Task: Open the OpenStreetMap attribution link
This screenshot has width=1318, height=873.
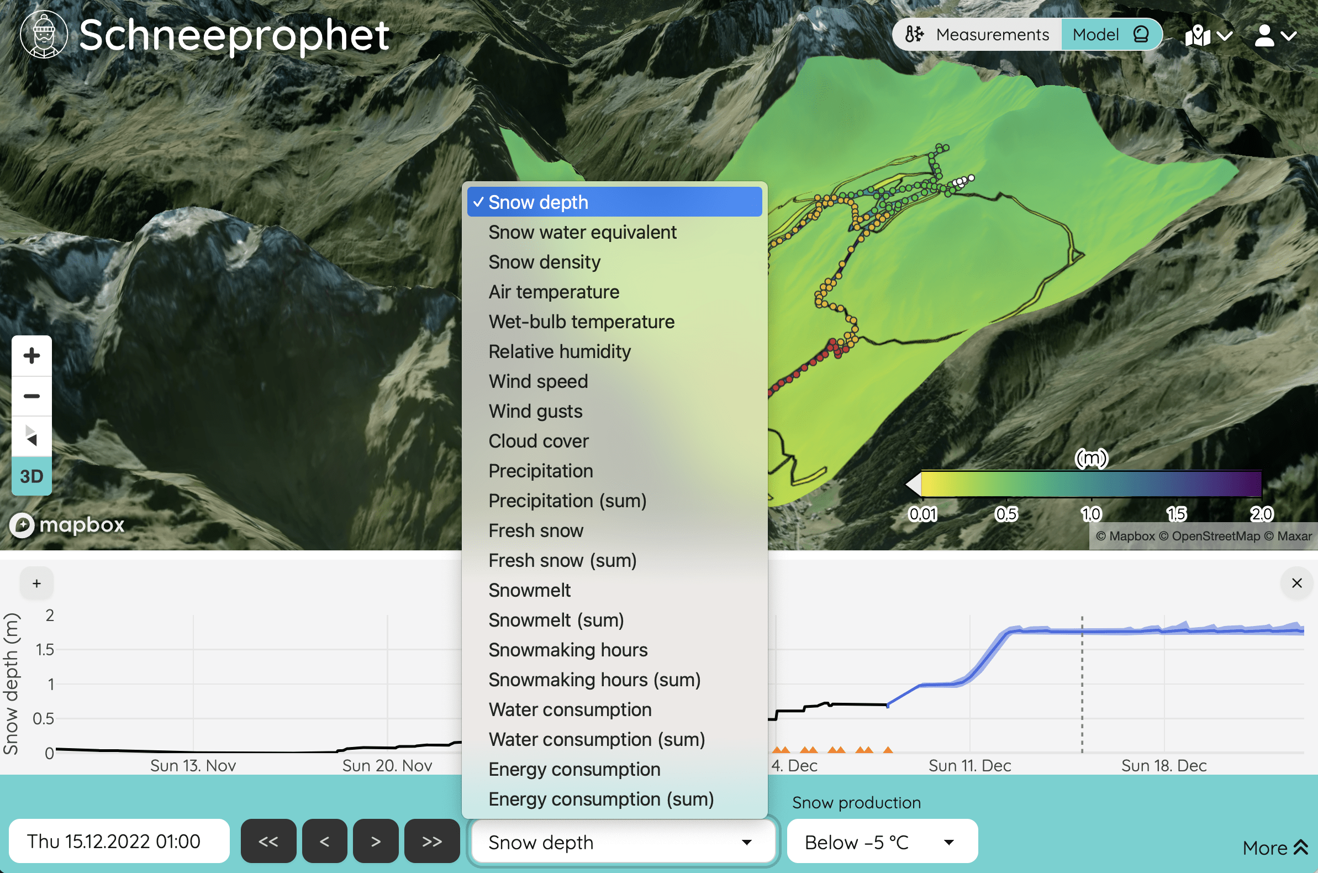Action: coord(1210,536)
